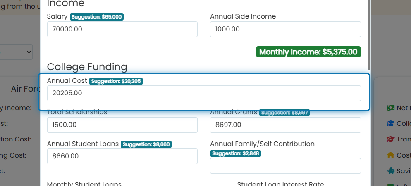Apply the Student Loans suggestion $8,660 badge

[x=146, y=144]
